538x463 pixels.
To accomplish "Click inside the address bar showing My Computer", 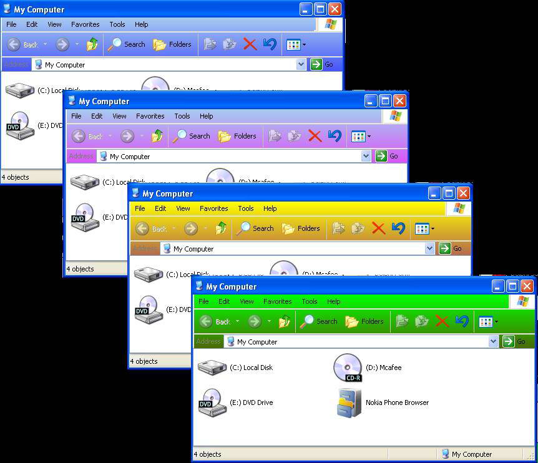I will 312,341.
